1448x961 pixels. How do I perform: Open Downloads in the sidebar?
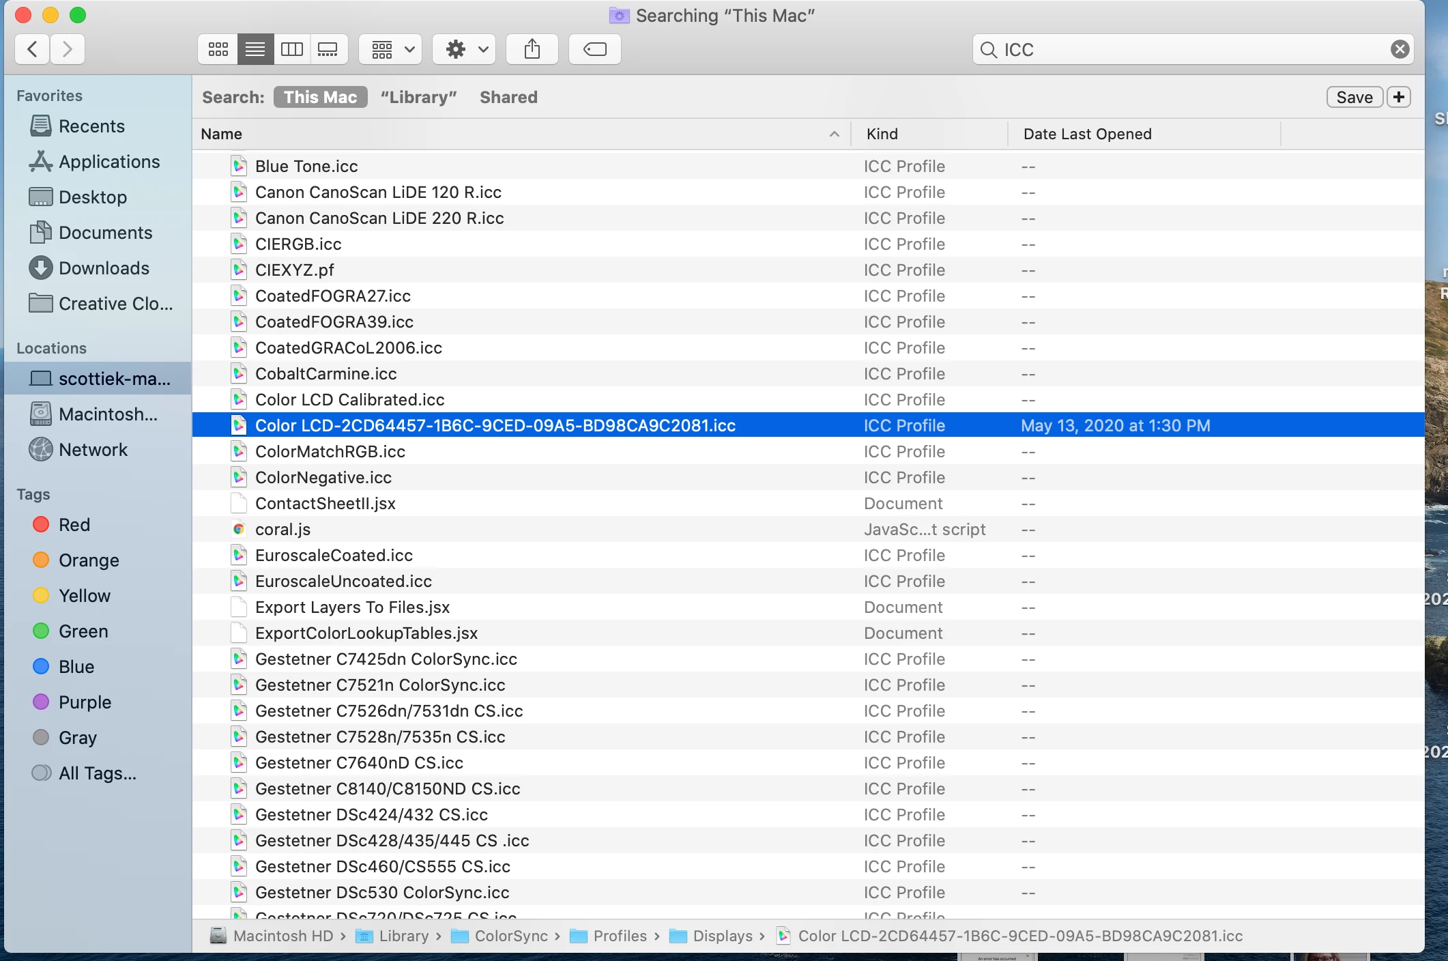pos(104,268)
